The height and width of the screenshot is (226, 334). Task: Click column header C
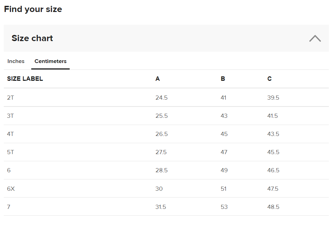(269, 79)
